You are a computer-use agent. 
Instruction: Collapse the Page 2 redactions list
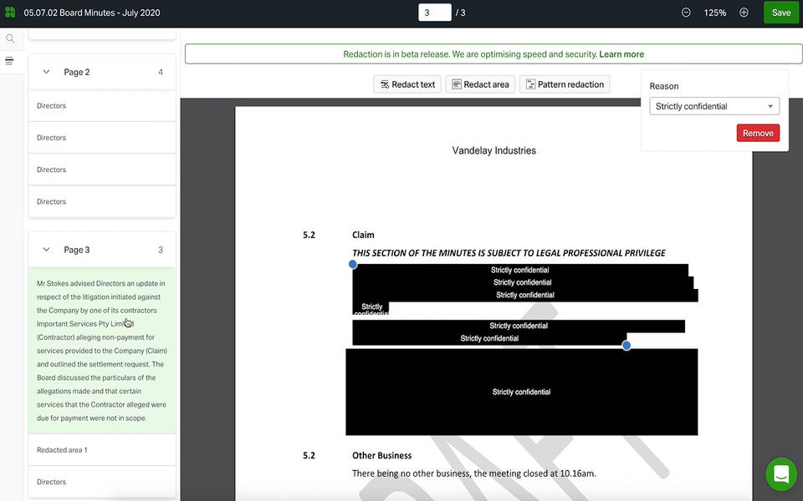(x=46, y=72)
